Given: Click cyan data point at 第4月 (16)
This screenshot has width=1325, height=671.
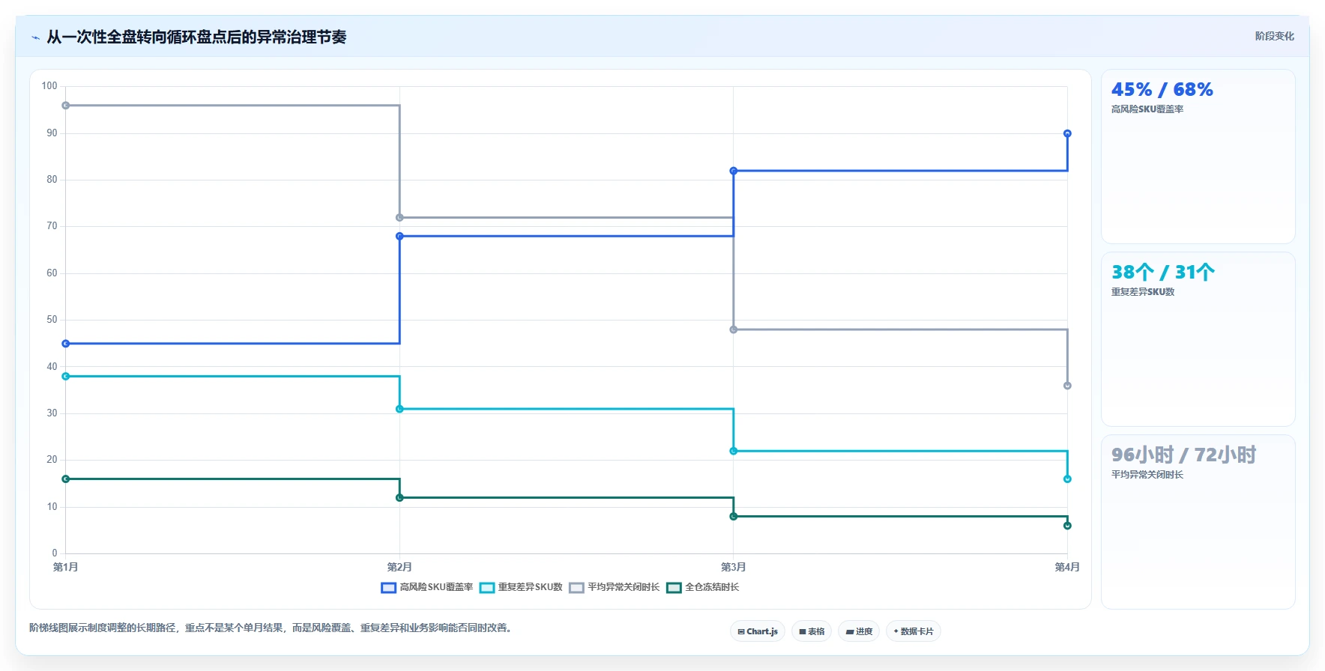Looking at the screenshot, I should click(x=1067, y=479).
